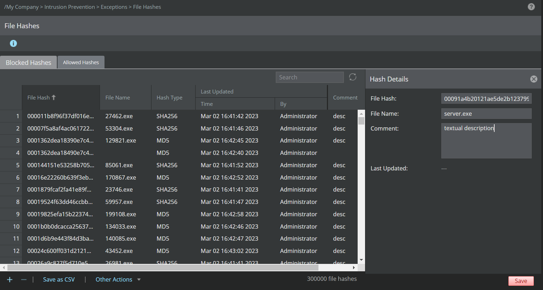Sort by Comment column header
The height and width of the screenshot is (290, 543).
click(x=345, y=97)
